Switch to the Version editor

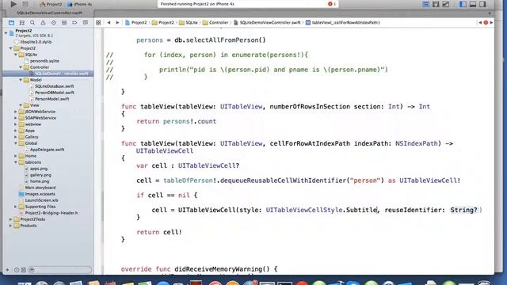pos(445,4)
